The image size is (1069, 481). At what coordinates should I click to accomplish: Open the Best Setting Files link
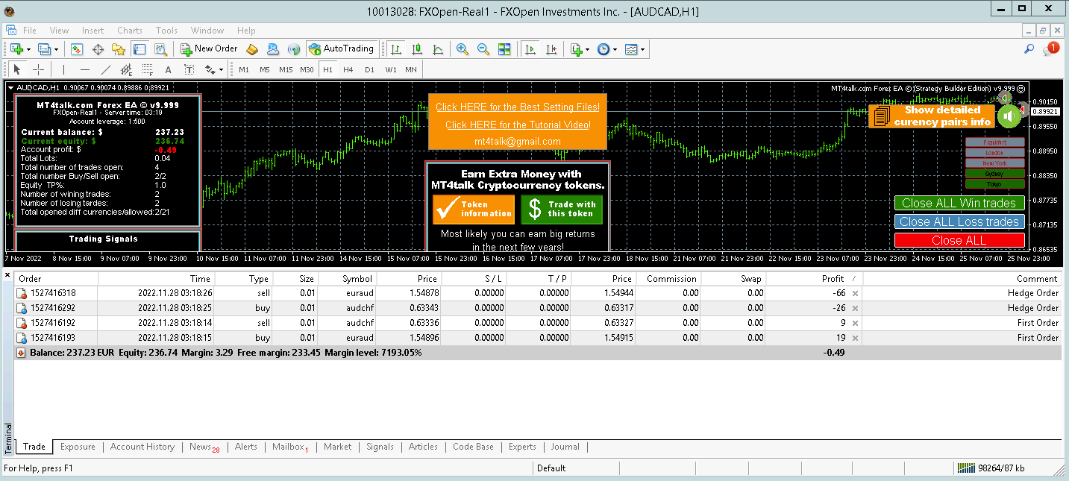[518, 107]
